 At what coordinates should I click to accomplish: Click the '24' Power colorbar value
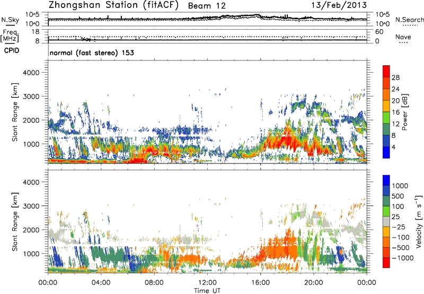tap(395, 89)
